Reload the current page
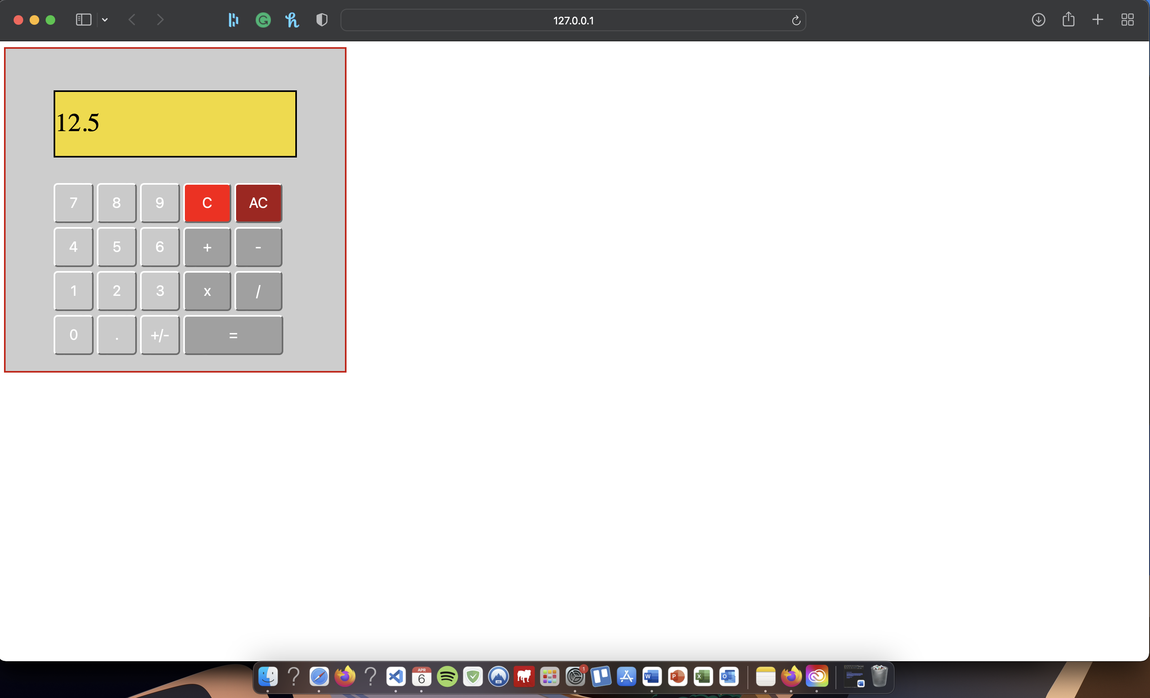The image size is (1150, 698). (x=795, y=20)
